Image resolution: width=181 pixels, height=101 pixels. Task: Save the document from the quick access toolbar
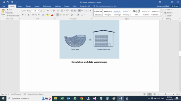pyautogui.click(x=4, y=2)
